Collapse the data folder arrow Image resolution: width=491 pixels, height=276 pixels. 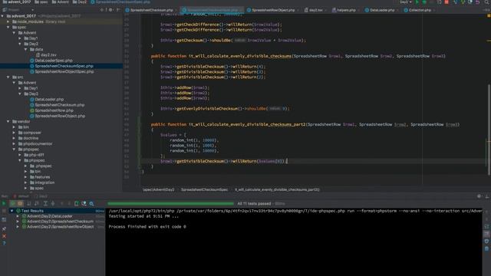(26, 49)
